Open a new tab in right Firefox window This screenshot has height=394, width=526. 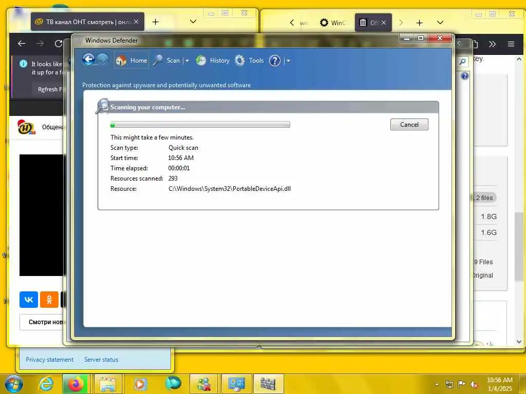click(x=419, y=23)
